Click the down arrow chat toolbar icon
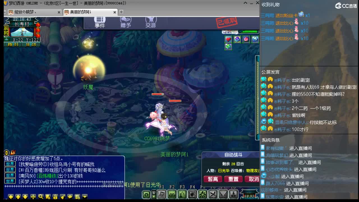The height and width of the screenshot is (202, 359). point(25,197)
